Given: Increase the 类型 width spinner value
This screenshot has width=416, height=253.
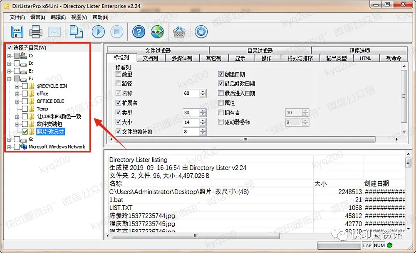Looking at the screenshot, I should tap(203, 111).
